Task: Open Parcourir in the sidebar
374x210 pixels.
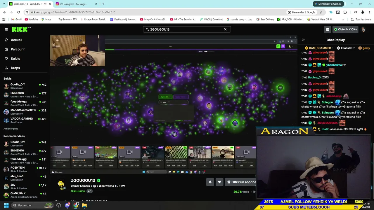Action: (18, 49)
